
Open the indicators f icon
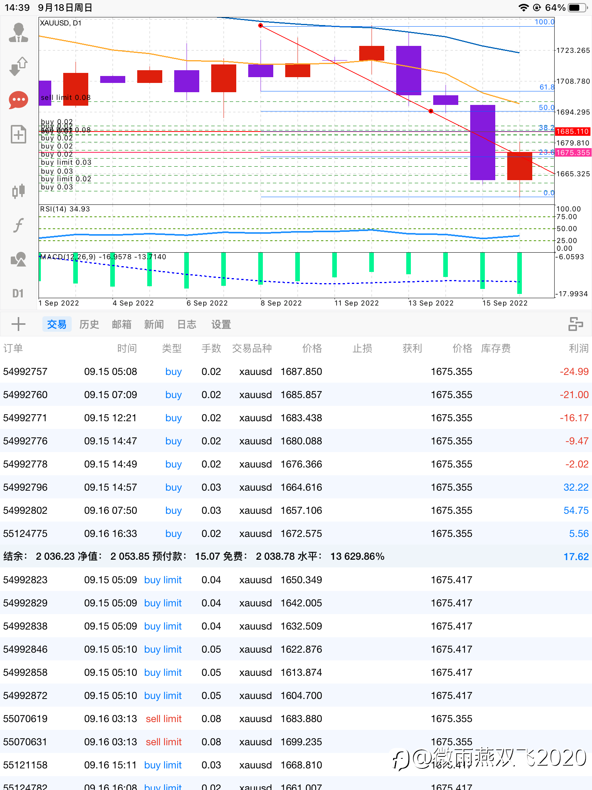point(18,225)
